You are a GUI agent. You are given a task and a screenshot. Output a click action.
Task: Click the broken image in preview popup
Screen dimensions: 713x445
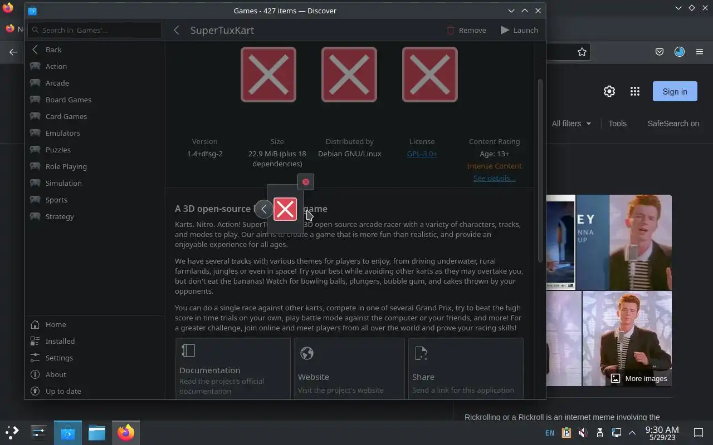pyautogui.click(x=285, y=209)
